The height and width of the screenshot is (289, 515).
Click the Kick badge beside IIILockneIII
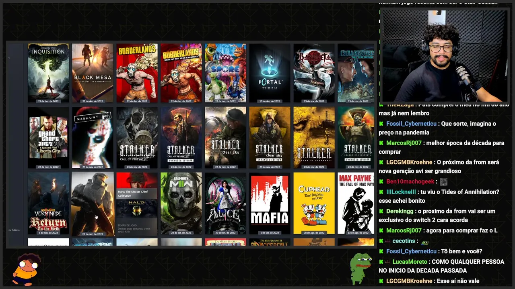coord(381,192)
